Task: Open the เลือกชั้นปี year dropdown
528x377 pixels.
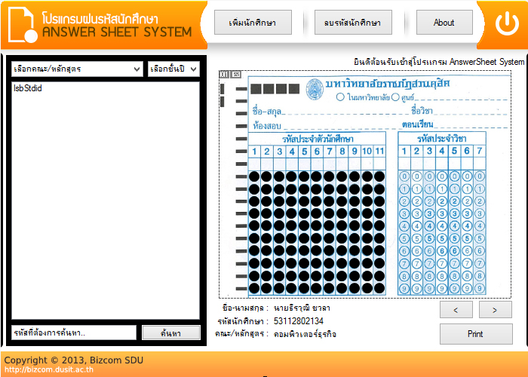Action: (x=173, y=69)
